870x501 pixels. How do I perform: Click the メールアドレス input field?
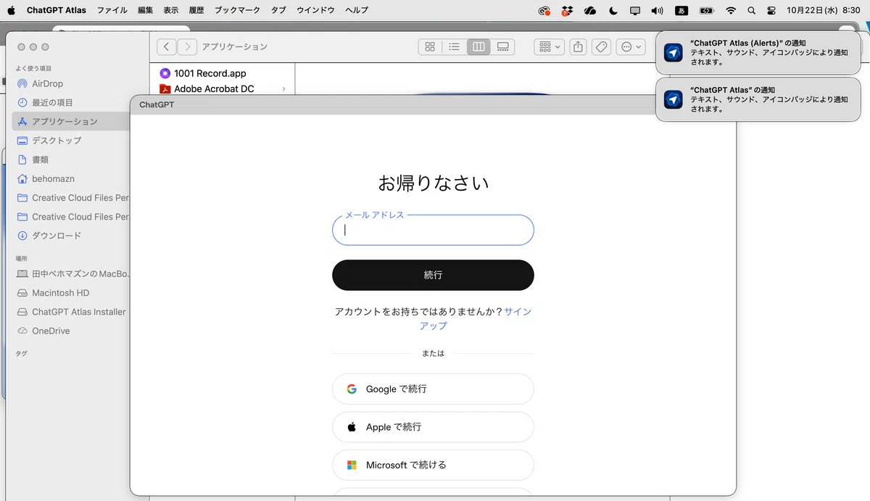[433, 230]
